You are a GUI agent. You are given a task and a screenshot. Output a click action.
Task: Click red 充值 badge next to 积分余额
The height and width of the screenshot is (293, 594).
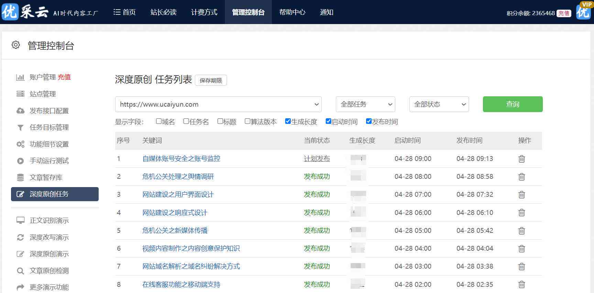(x=564, y=13)
